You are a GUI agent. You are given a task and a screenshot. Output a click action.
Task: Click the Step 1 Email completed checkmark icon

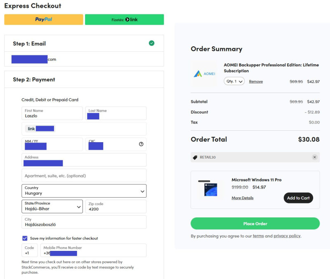(151, 43)
